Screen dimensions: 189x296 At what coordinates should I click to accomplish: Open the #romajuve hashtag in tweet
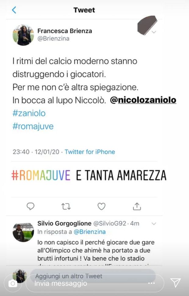[x=33, y=126]
